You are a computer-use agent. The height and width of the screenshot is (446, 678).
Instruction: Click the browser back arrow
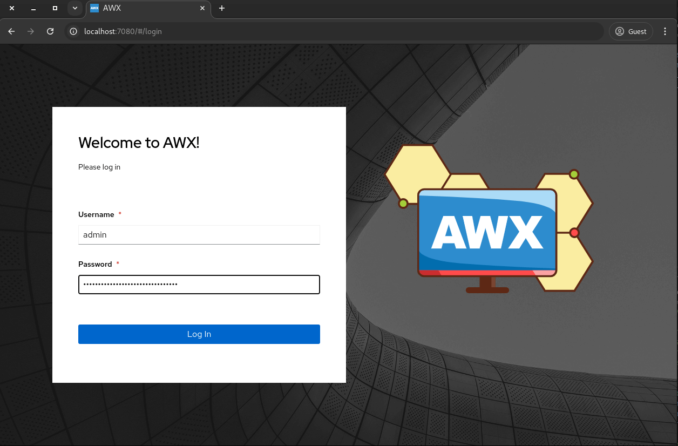11,31
